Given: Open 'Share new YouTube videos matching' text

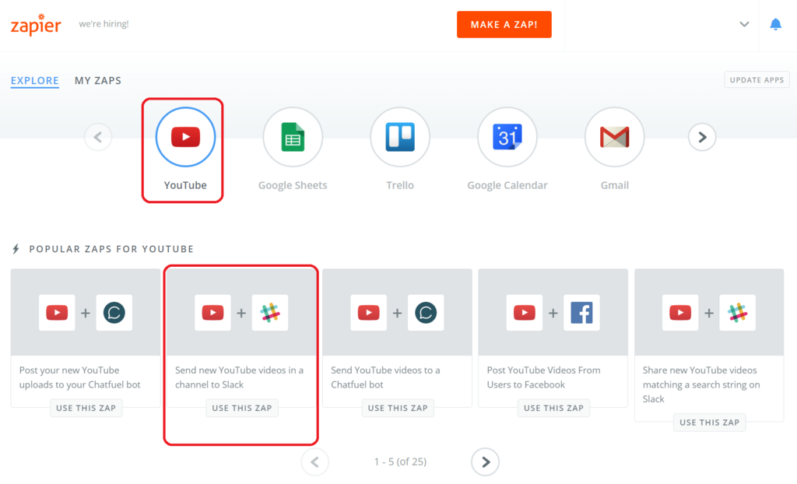Looking at the screenshot, I should point(701,384).
